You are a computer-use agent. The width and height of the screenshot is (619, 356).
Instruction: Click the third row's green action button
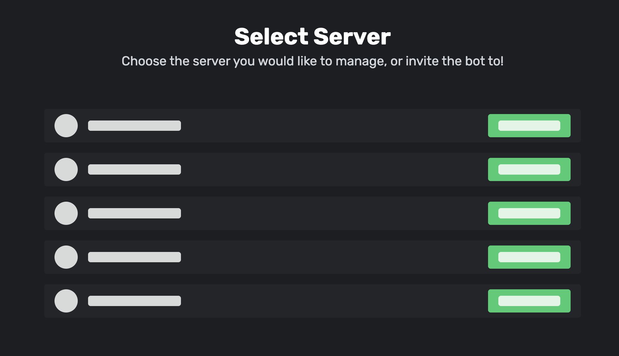coord(529,213)
